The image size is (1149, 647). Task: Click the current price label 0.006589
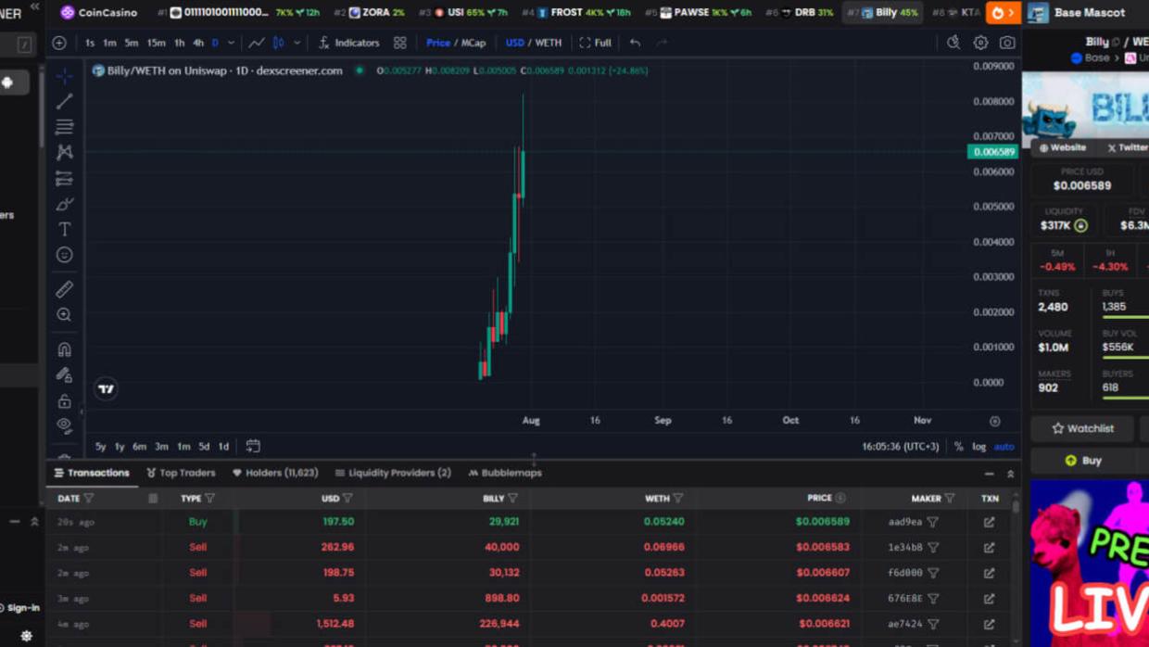993,151
